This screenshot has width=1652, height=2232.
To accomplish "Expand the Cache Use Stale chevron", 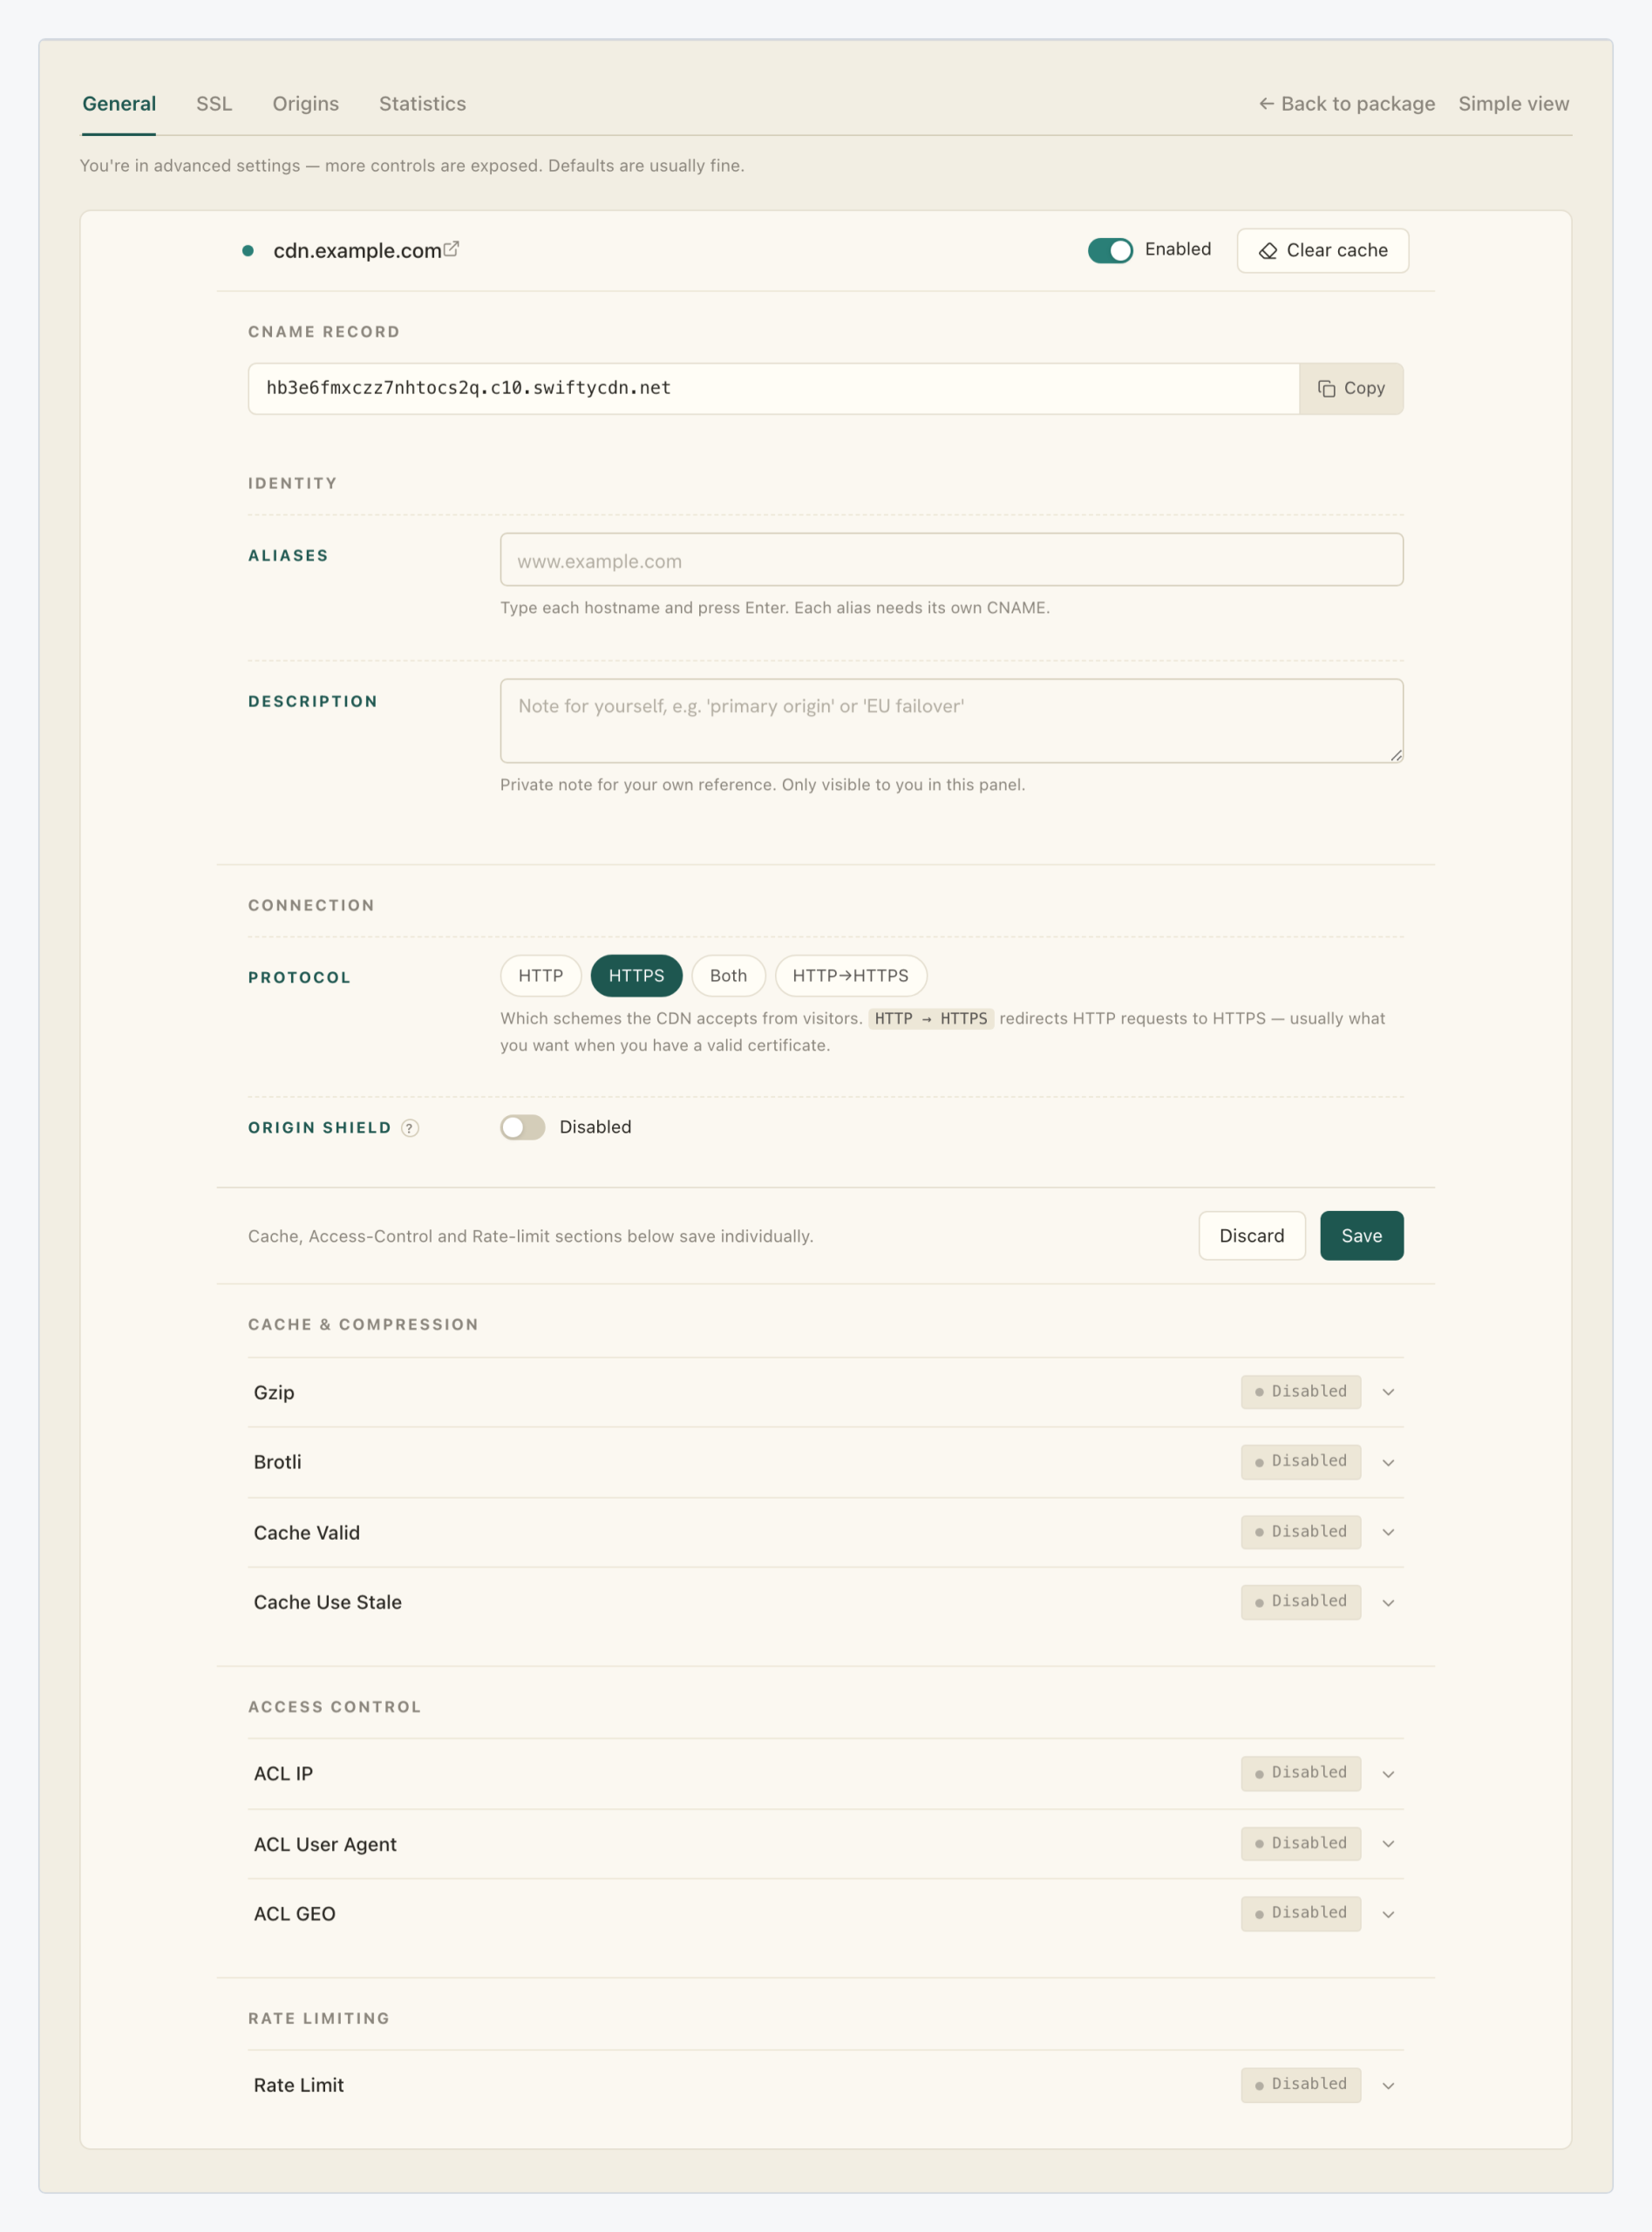I will (x=1388, y=1602).
